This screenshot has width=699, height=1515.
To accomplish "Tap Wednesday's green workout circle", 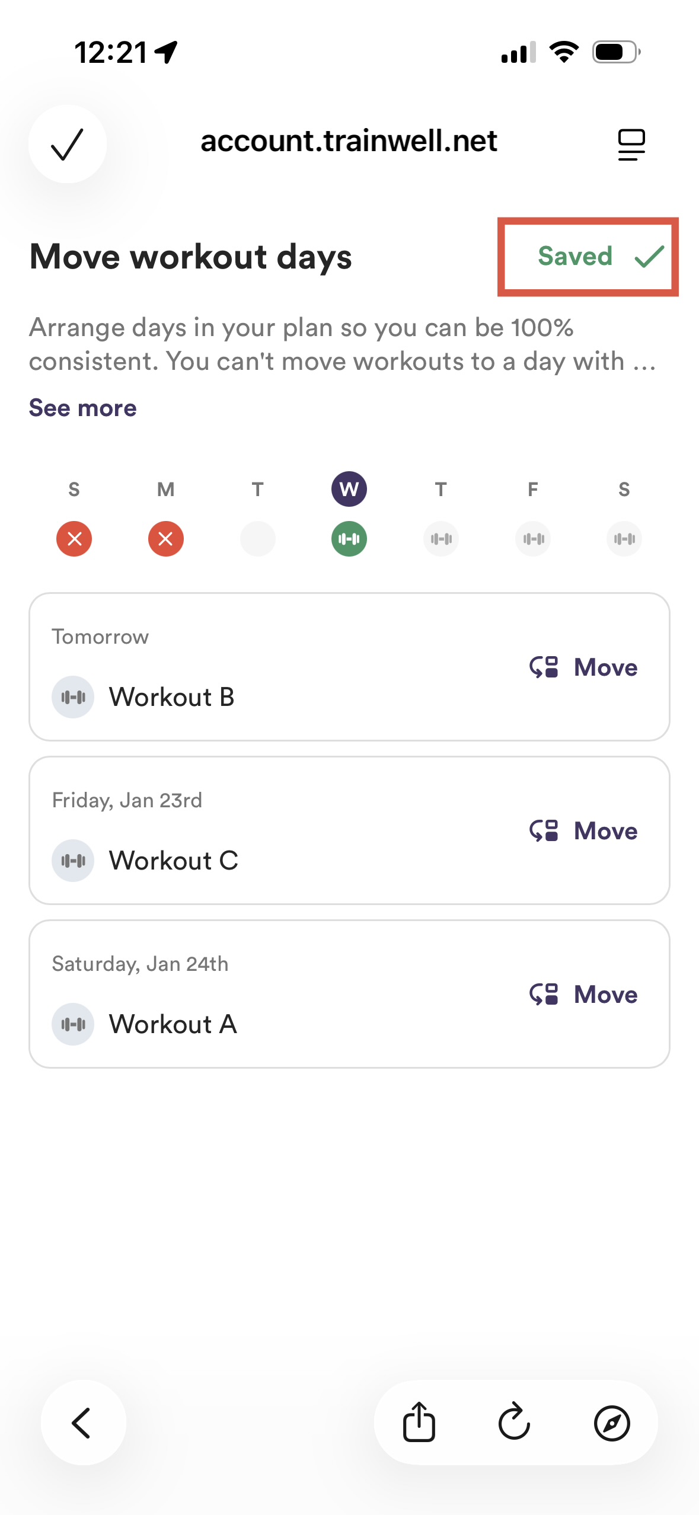I will 349,539.
